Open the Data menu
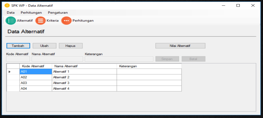Screen dimensions: 263x118 [11, 13]
